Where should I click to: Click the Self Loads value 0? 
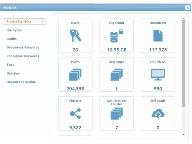coord(158,127)
